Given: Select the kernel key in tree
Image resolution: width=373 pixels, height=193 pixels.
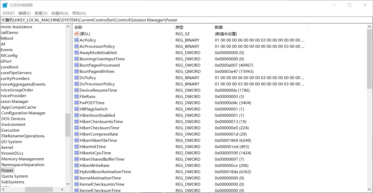Looking at the screenshot, I should click(x=7, y=147).
